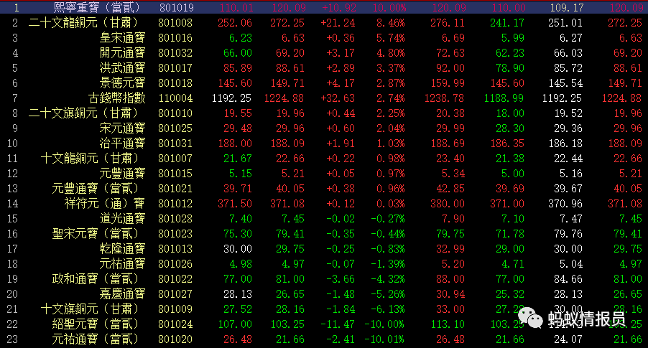The height and width of the screenshot is (348, 648).
Task: Click code 801008
Action: (x=175, y=23)
